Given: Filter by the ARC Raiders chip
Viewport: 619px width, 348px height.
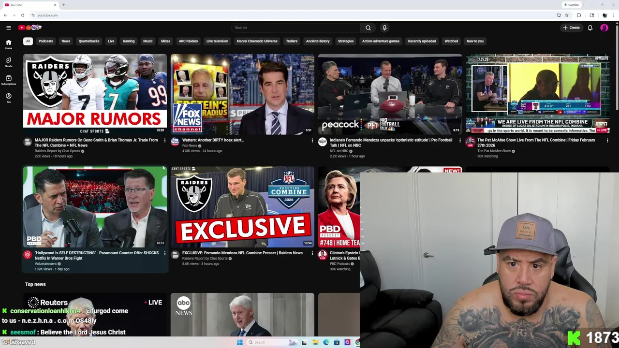Looking at the screenshot, I should pos(189,41).
